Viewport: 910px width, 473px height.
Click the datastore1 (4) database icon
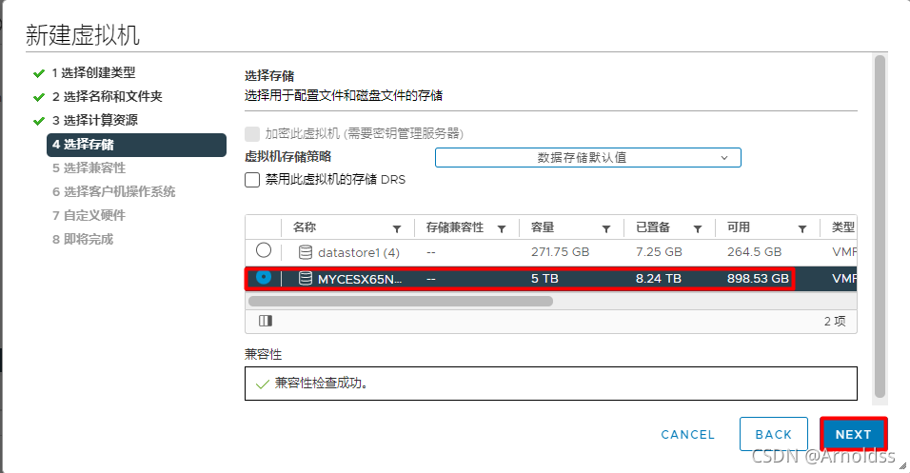[306, 252]
